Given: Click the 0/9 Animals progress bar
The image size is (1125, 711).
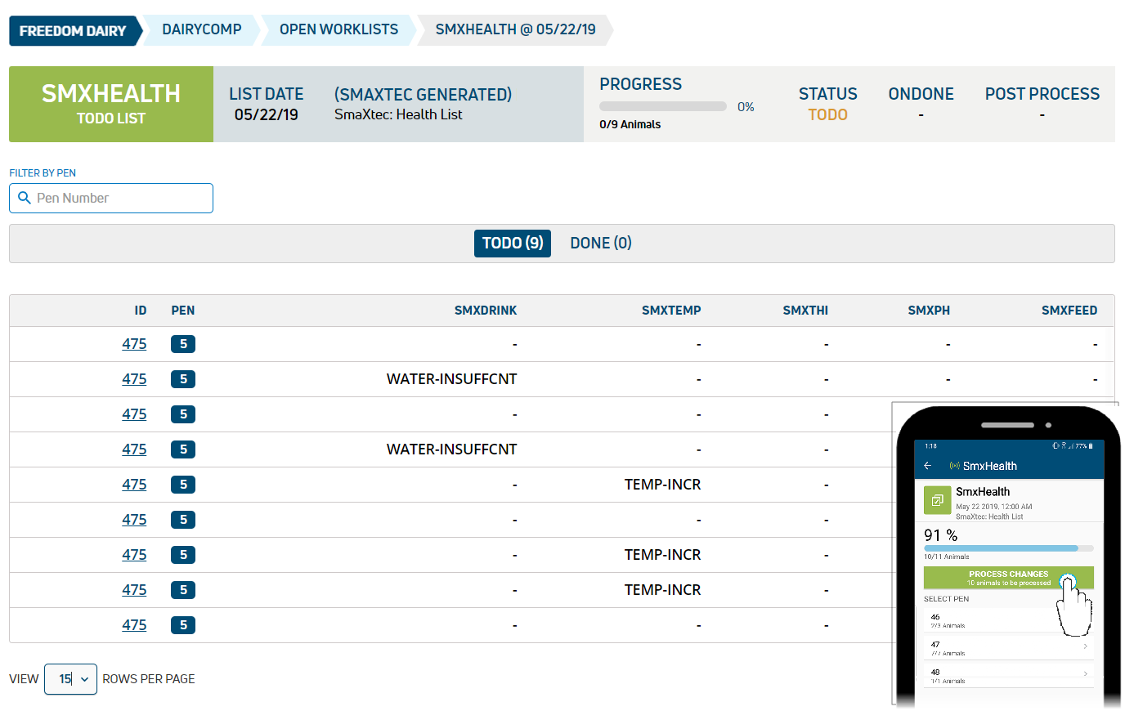Looking at the screenshot, I should pos(662,105).
